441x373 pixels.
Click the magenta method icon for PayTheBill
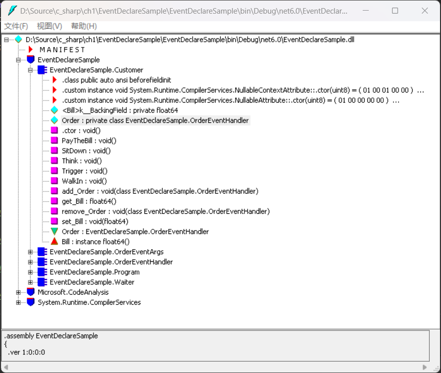click(55, 141)
